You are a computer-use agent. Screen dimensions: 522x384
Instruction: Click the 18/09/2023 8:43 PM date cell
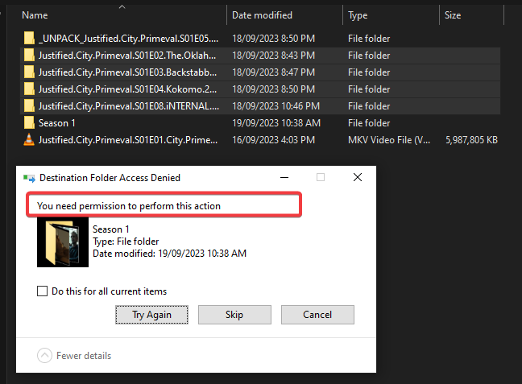[273, 56]
